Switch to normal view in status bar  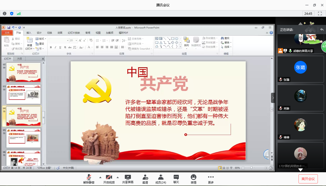point(220,168)
